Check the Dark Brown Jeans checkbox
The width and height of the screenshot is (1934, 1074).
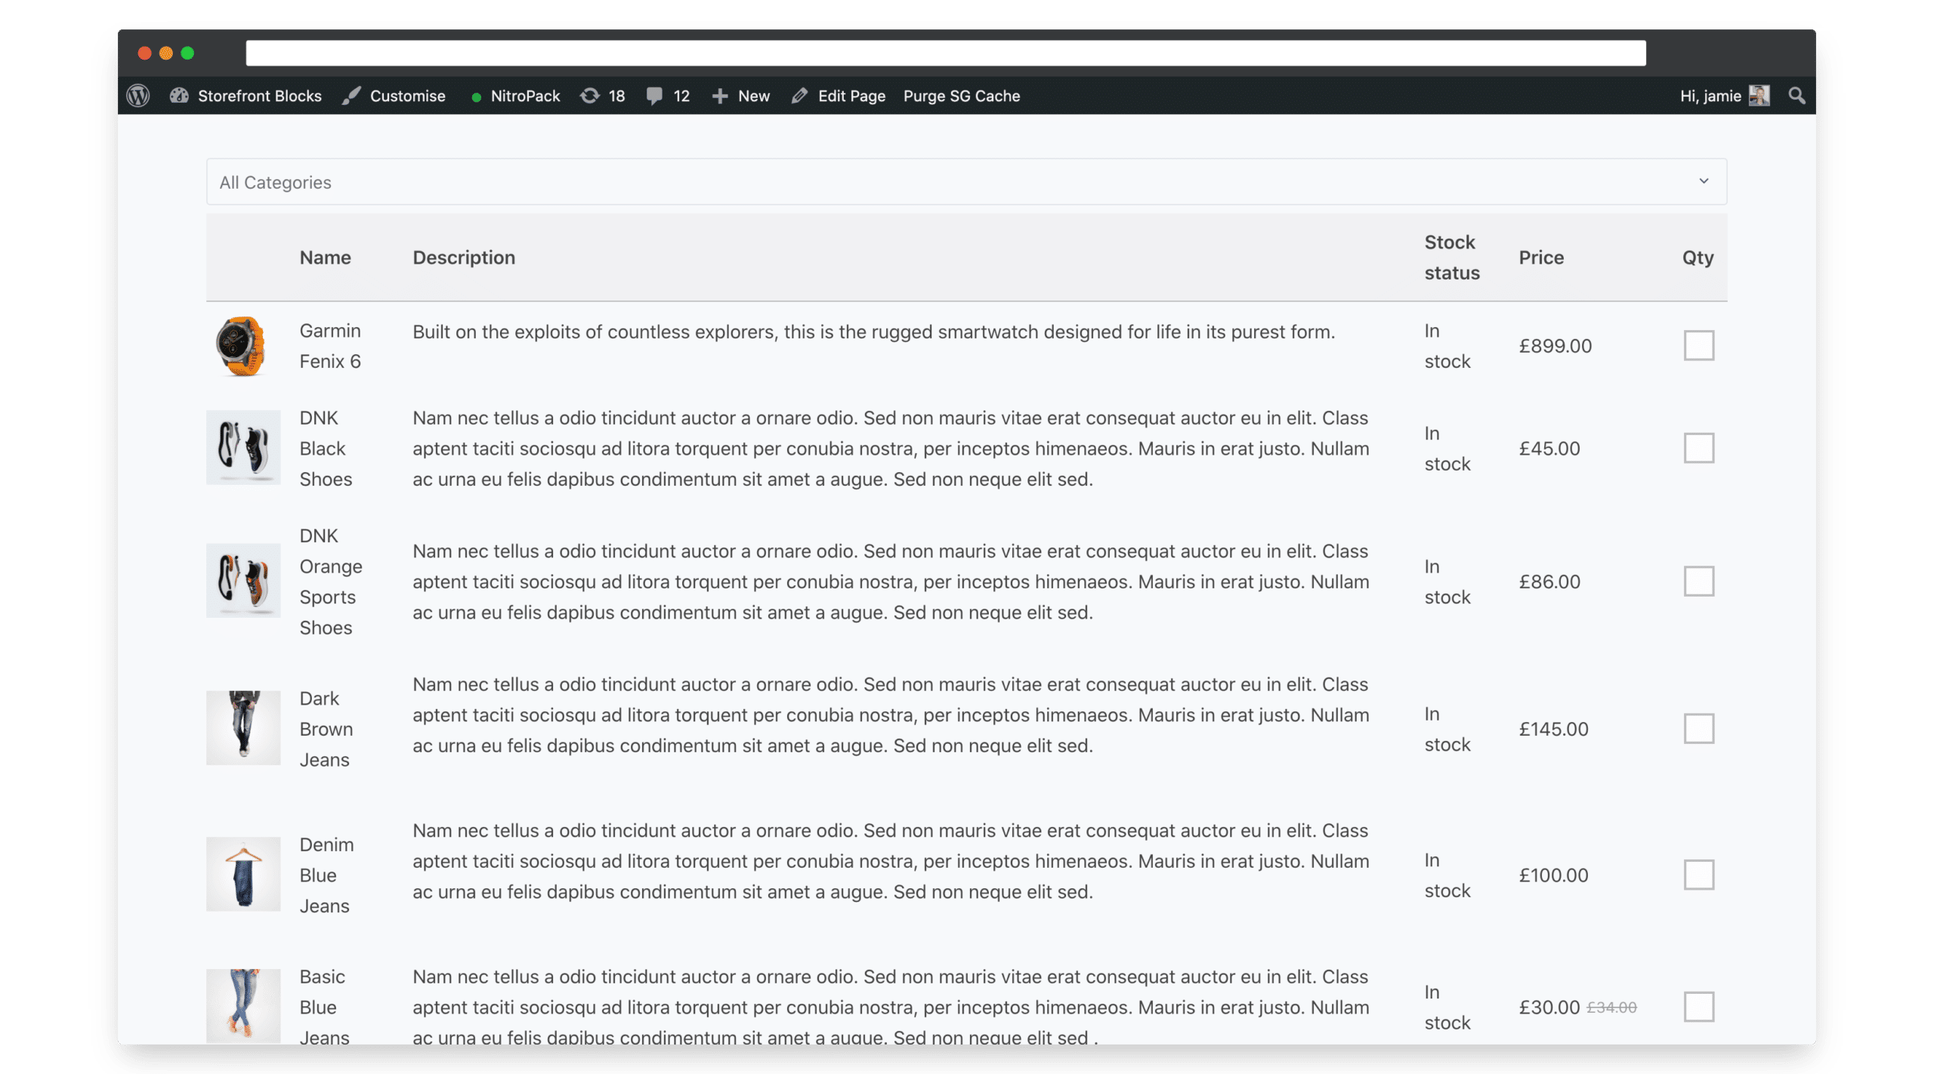(x=1698, y=729)
